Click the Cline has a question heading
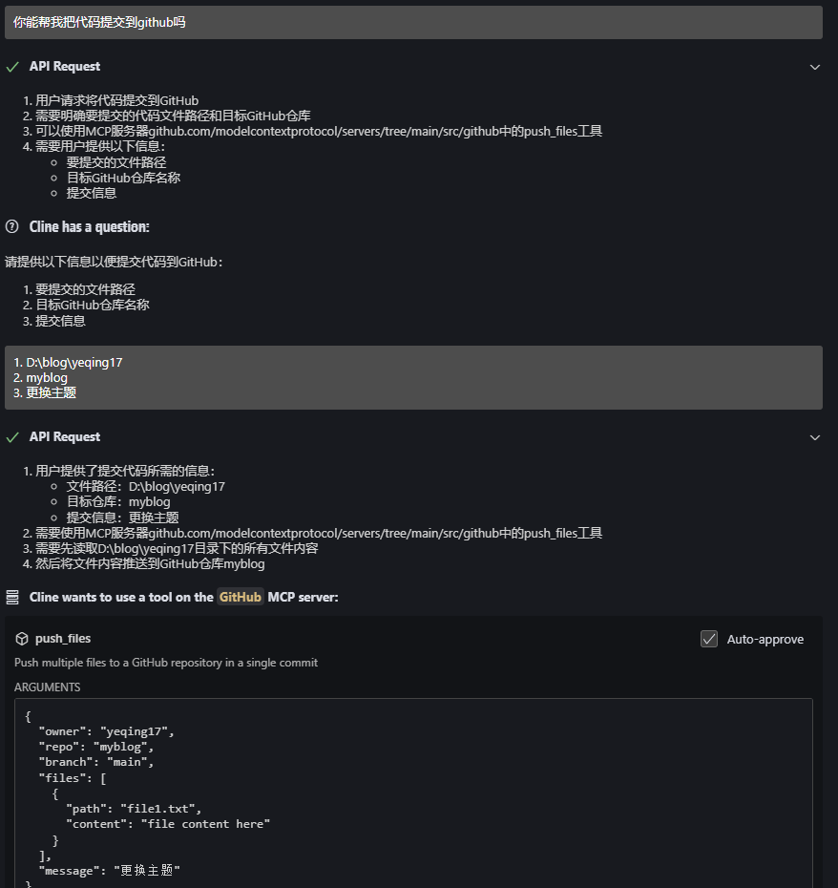 tap(90, 226)
